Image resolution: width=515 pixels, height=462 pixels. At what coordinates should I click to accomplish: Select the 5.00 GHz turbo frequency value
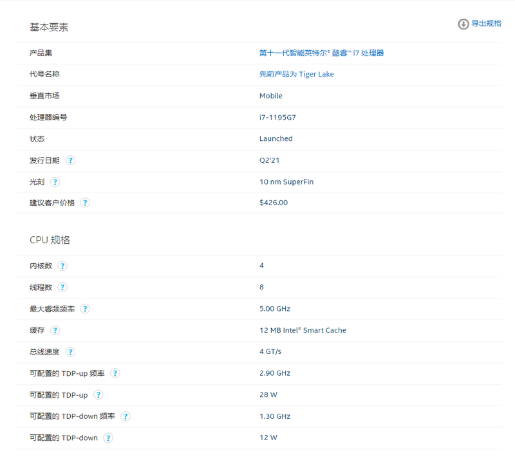coord(275,309)
